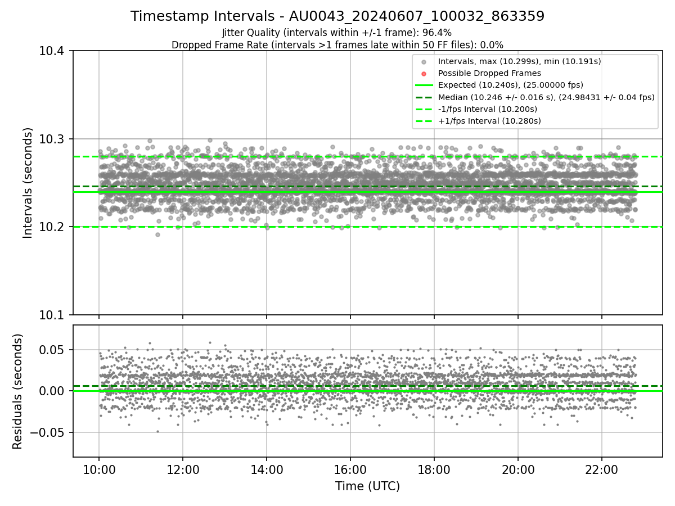
Task: Click the 10.3 y-axis tick label
Action: (x=53, y=139)
